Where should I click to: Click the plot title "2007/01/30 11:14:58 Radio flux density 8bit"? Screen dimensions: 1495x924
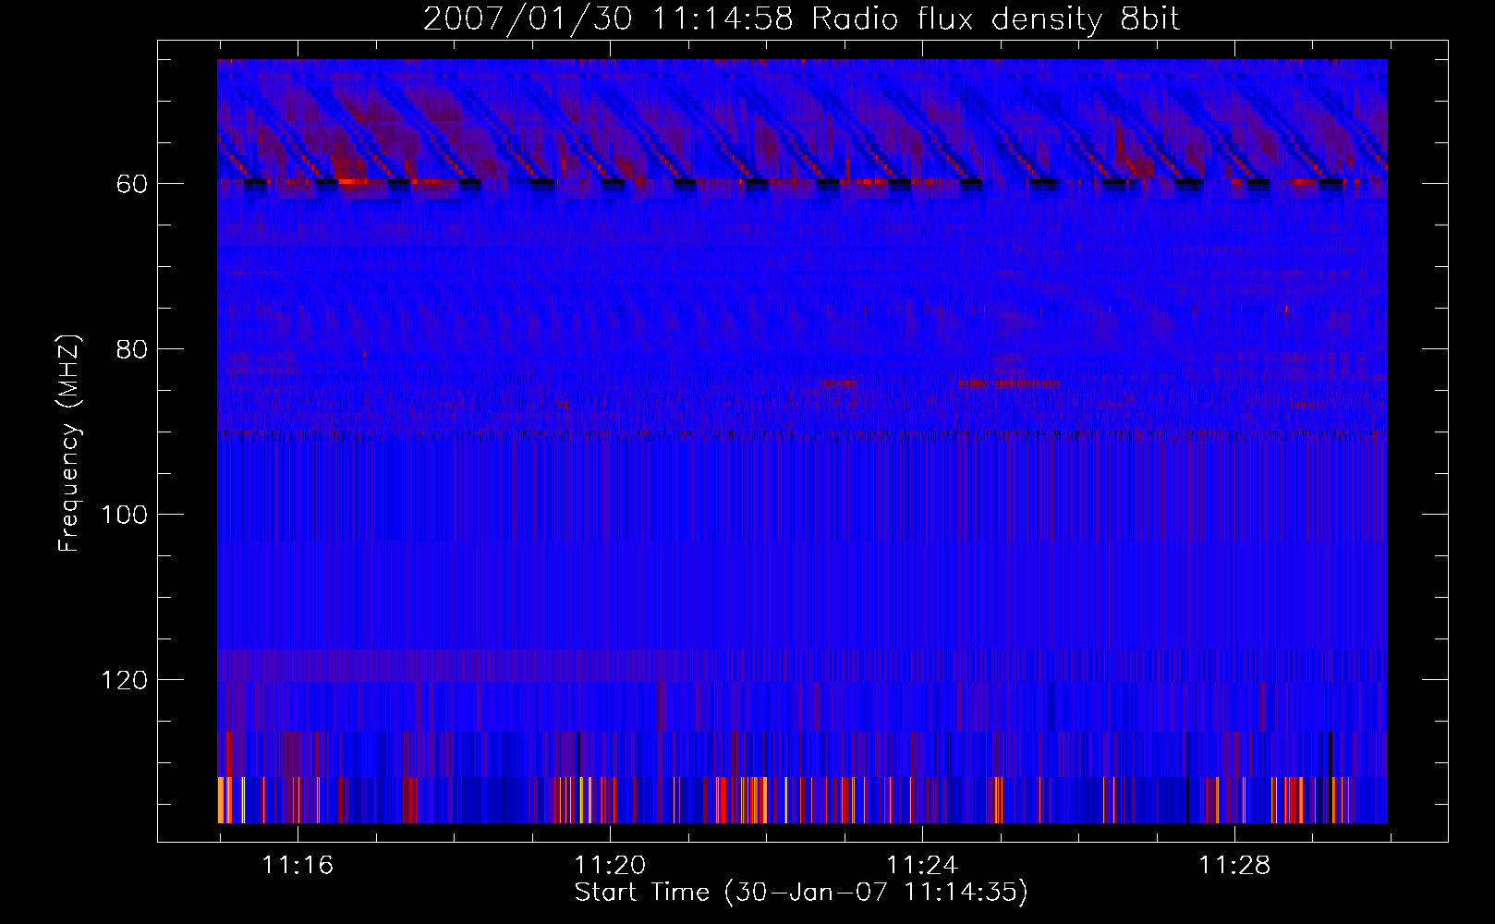point(801,18)
